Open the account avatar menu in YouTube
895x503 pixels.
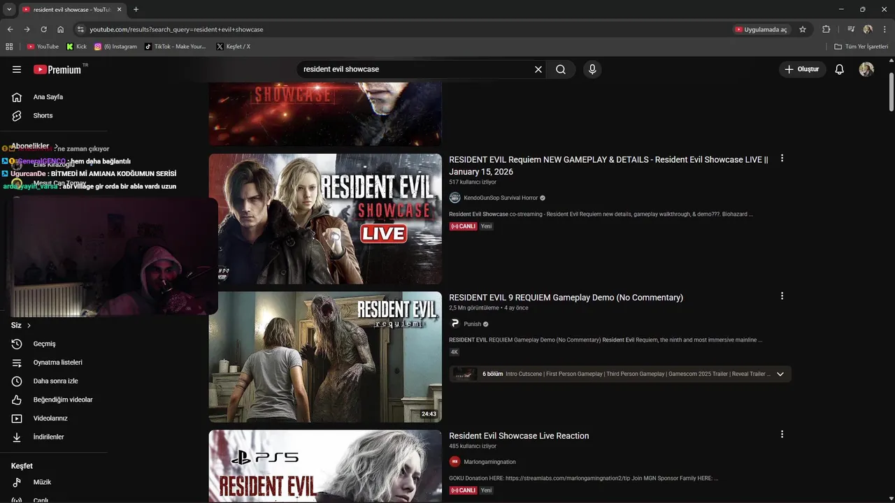pyautogui.click(x=866, y=69)
